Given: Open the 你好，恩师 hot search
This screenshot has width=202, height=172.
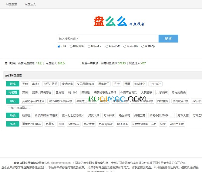Looking at the screenshot, I should click(x=50, y=84).
